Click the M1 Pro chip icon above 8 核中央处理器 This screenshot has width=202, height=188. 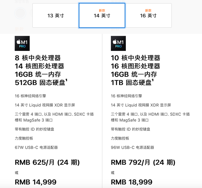click(x=22, y=44)
